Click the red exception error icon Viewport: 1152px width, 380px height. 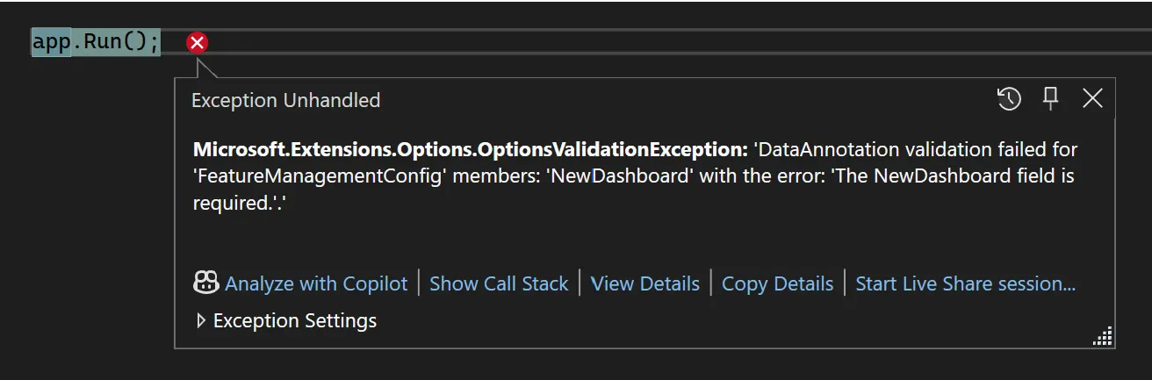pyautogui.click(x=198, y=42)
